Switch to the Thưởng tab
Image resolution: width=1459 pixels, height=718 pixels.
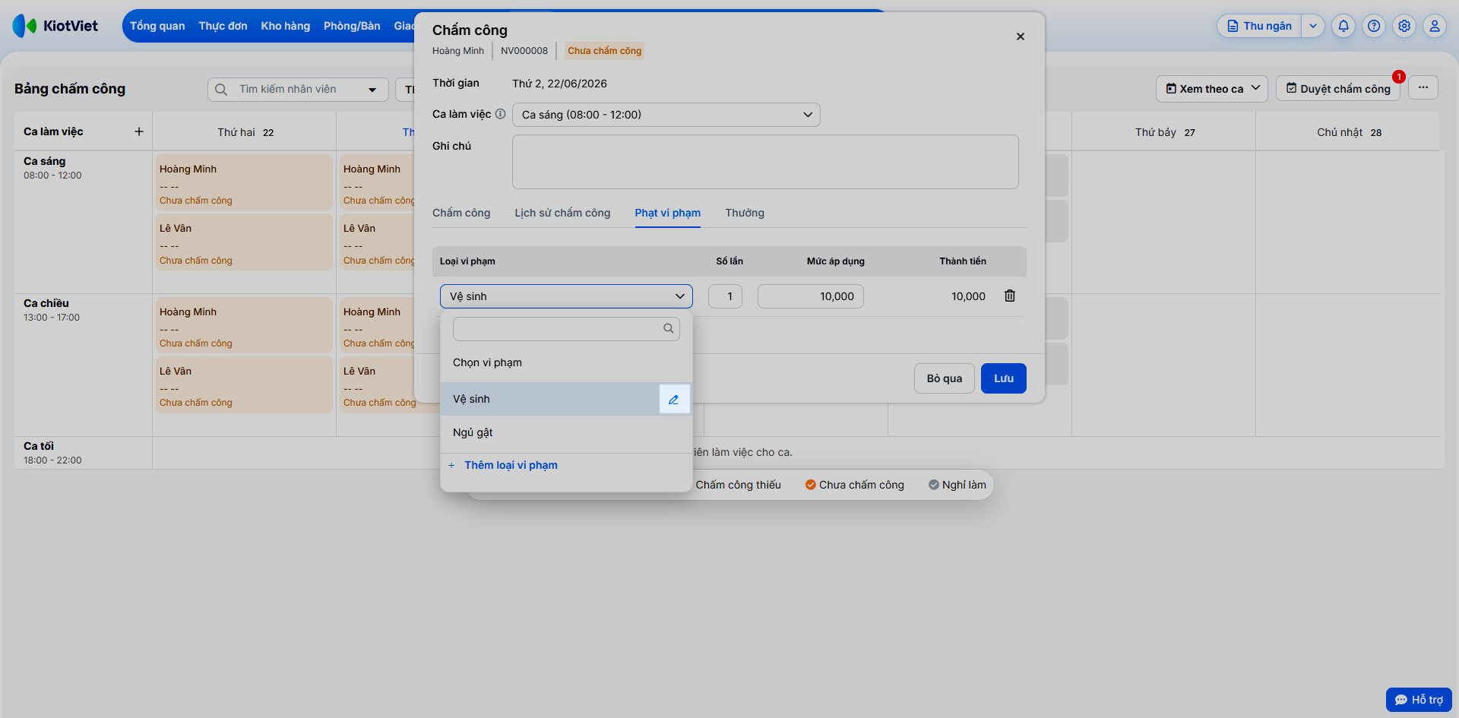[745, 213]
